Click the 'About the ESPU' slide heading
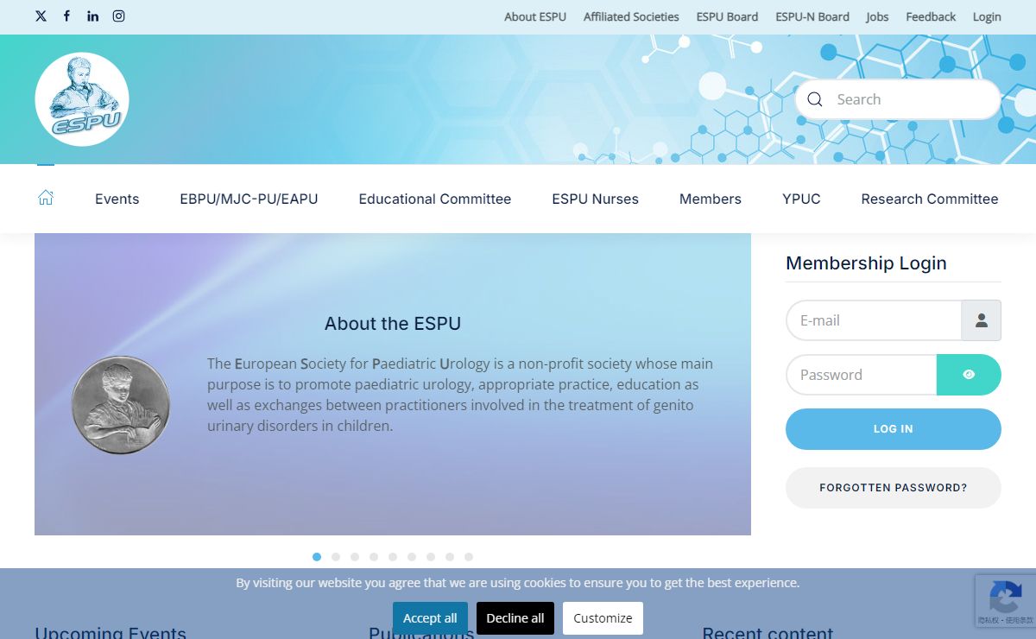 [393, 324]
